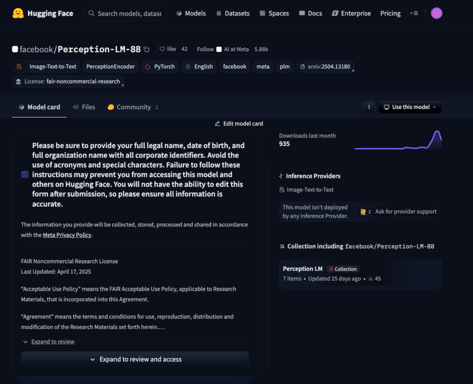
Task: Go to the Pricing page
Action: 390,13
